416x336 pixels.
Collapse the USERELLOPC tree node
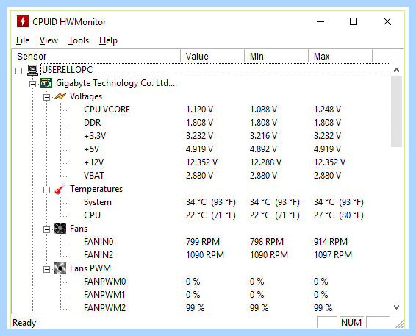[x=18, y=71]
